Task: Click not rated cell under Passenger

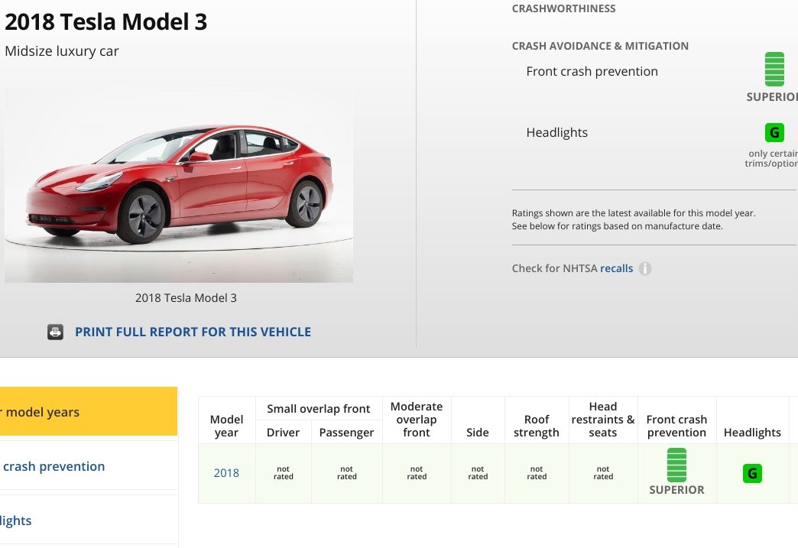Action: tap(346, 472)
